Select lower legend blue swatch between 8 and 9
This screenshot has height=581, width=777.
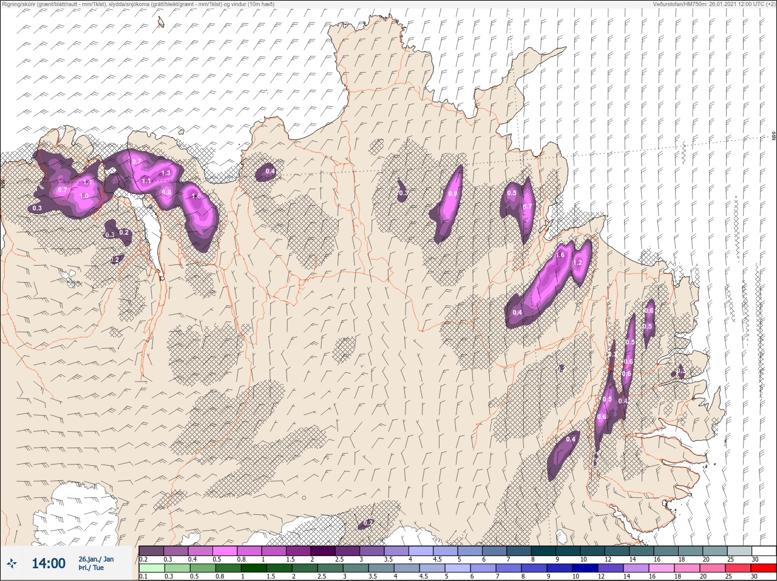point(534,568)
